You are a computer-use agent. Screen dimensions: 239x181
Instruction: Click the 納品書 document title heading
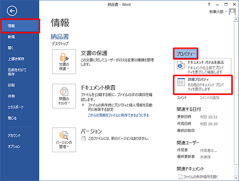(60, 37)
